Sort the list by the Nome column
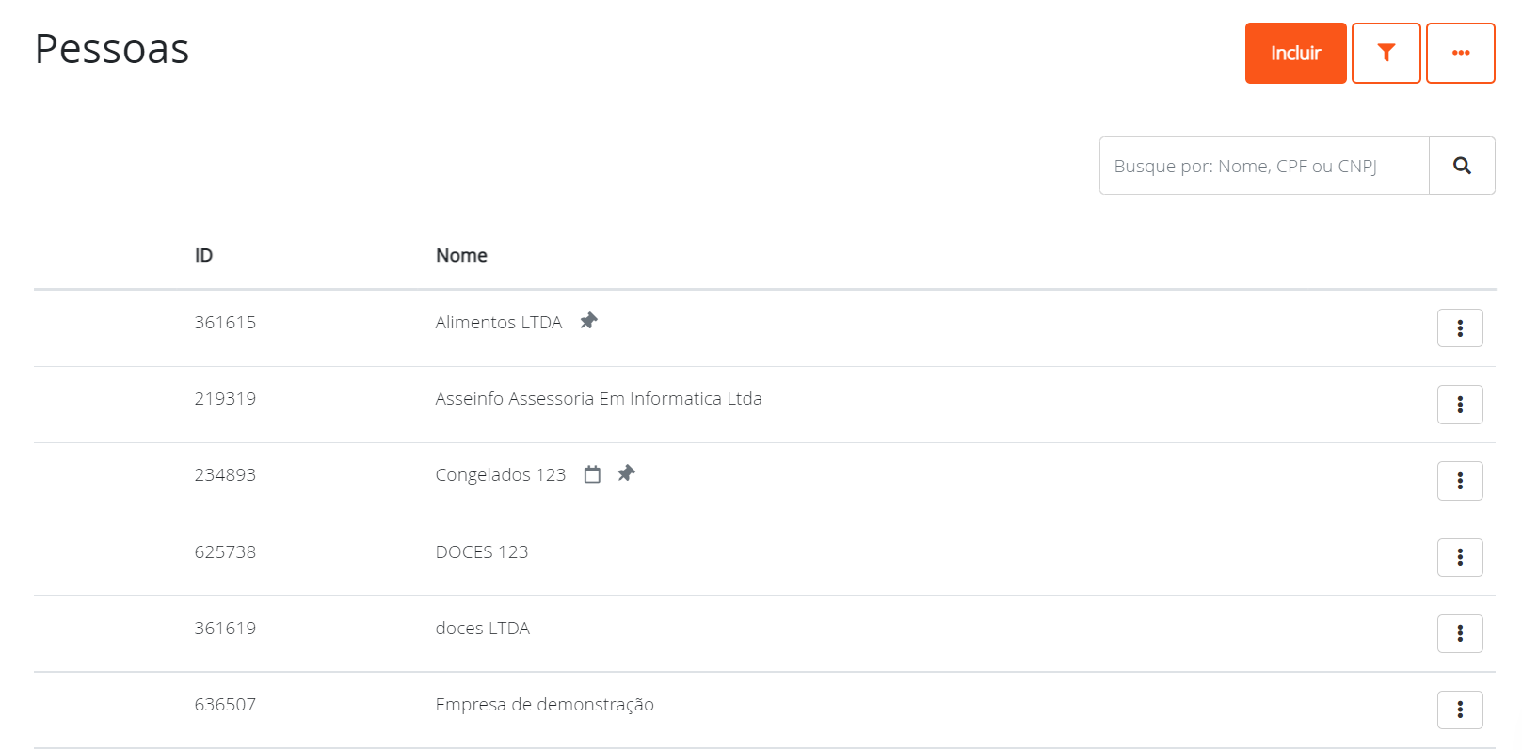1522x750 pixels. tap(461, 255)
